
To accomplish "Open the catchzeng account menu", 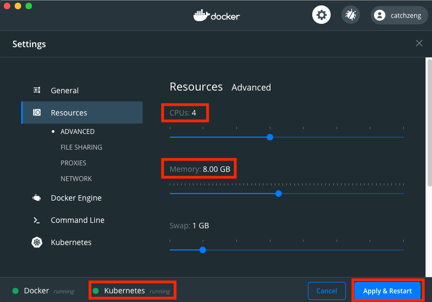I will point(399,15).
